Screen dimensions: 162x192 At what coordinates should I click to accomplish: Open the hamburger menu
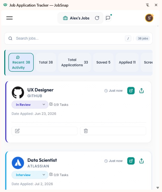pyautogui.click(x=9, y=18)
